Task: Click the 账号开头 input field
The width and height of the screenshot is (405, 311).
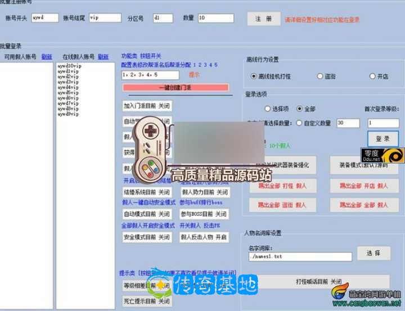Action: tap(44, 18)
